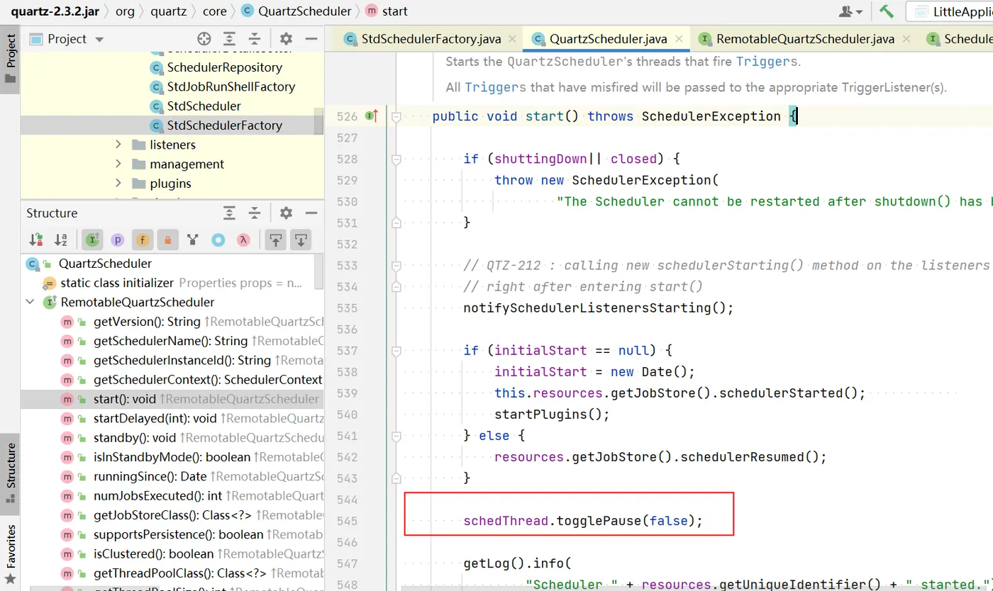Screen dimensions: 993x591
Task: Toggle show properties in Structure
Action: click(118, 240)
